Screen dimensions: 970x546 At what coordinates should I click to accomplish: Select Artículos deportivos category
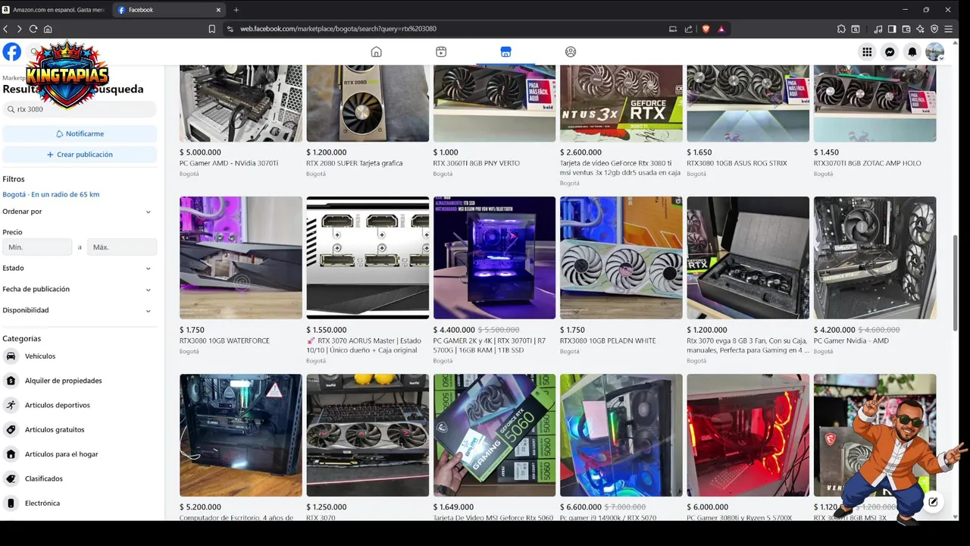[80, 405]
